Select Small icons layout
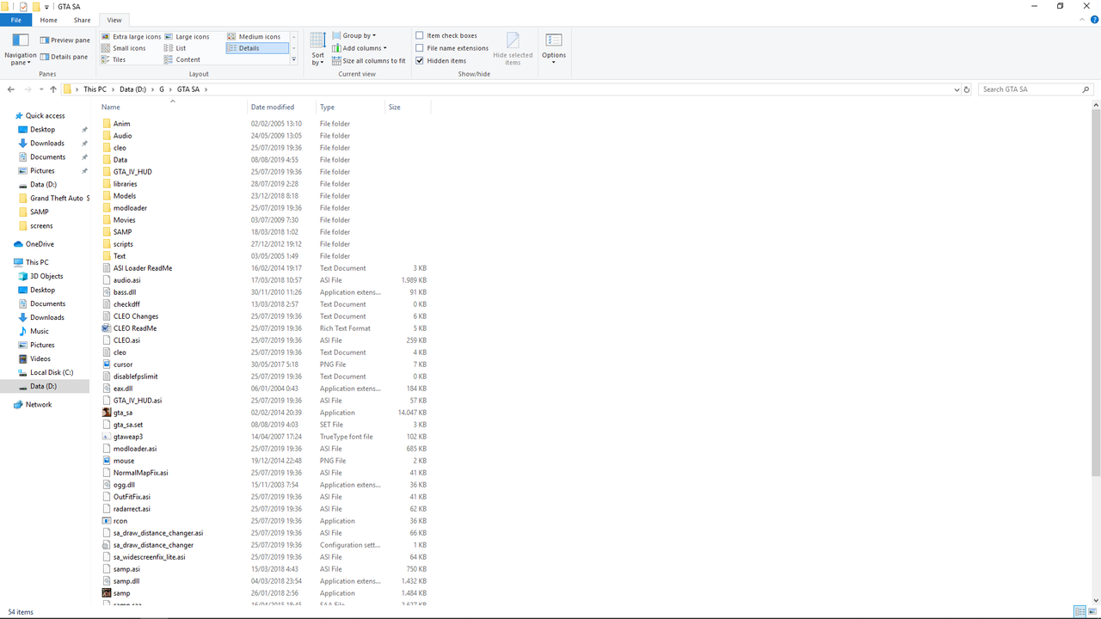The width and height of the screenshot is (1101, 619). pyautogui.click(x=124, y=48)
